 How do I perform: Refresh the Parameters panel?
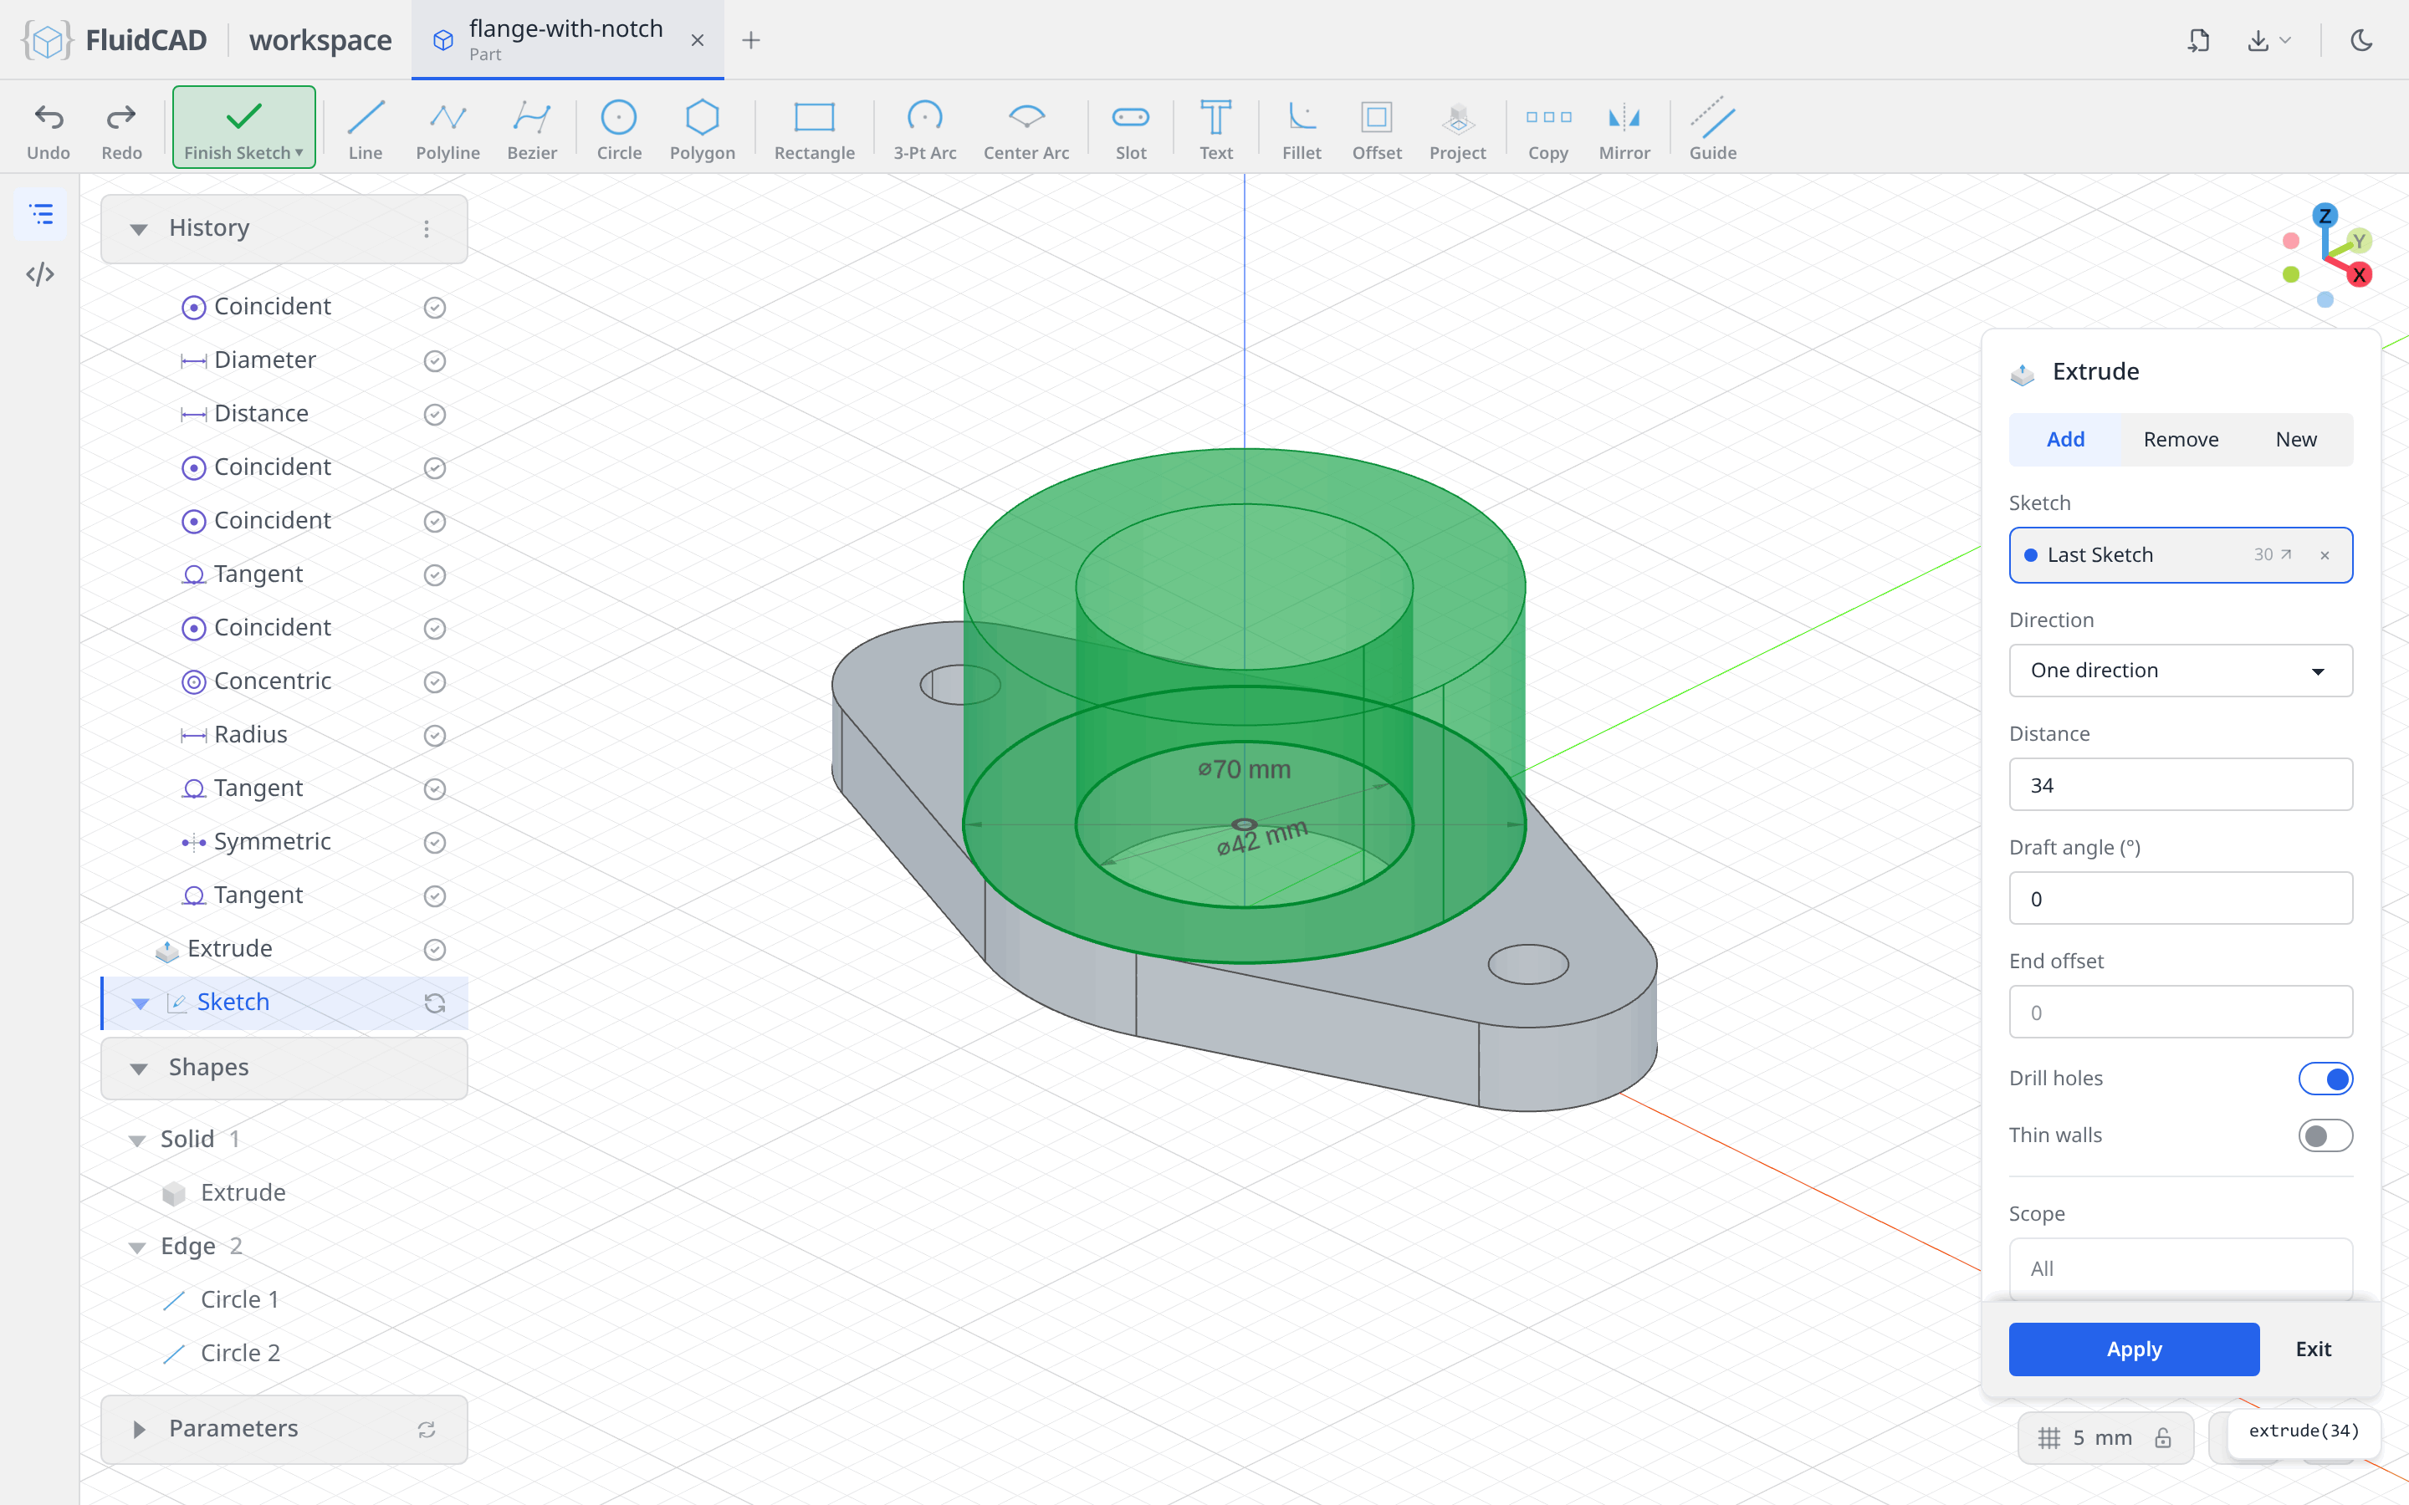pos(426,1430)
